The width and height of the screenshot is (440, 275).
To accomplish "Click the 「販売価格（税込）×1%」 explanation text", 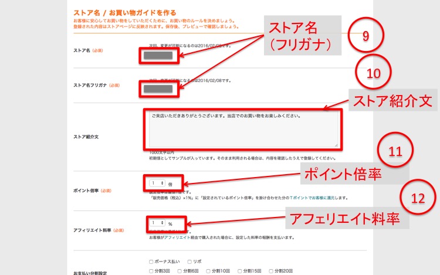I will (x=248, y=198).
